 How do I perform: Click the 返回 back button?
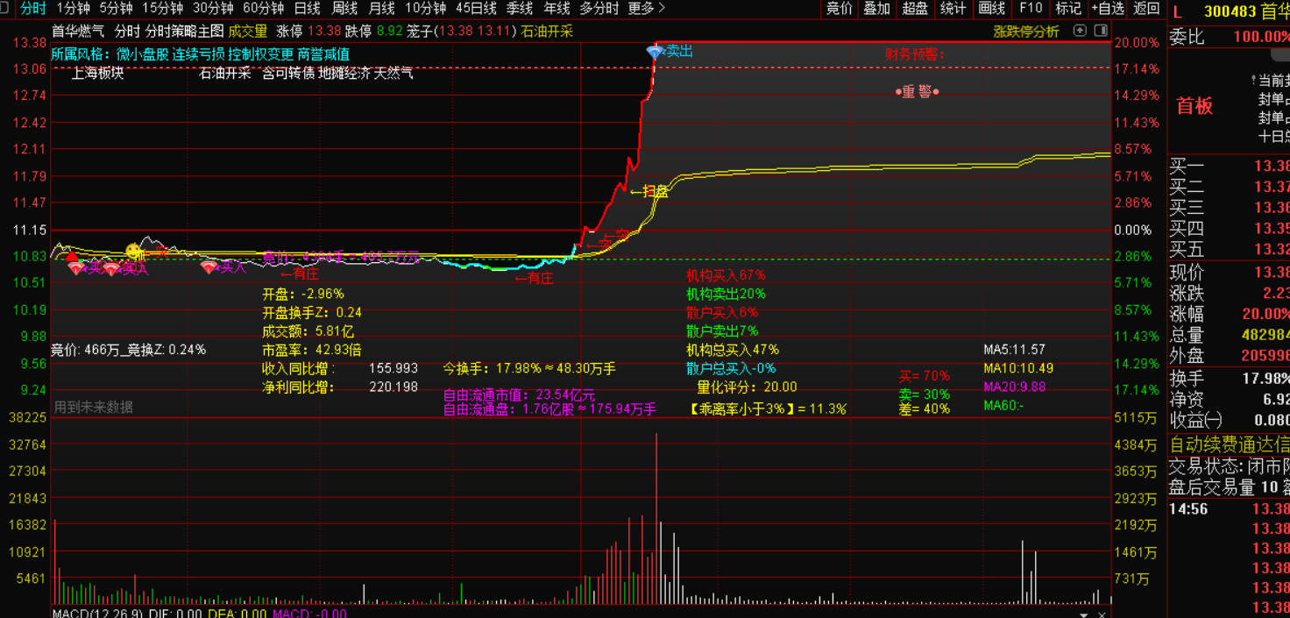point(1146,8)
